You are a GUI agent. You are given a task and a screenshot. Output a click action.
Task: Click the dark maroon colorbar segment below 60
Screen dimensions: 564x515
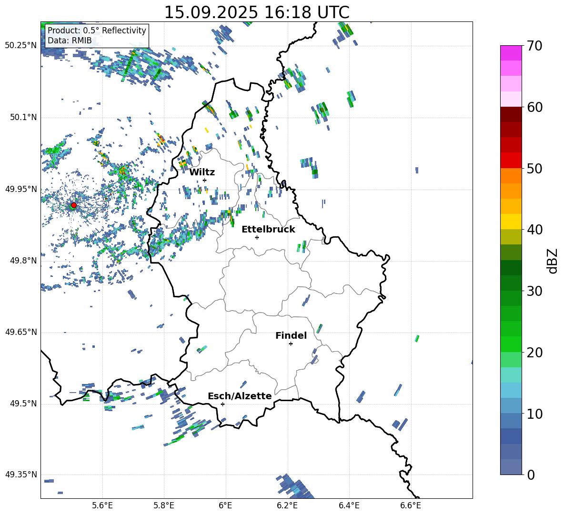511,114
